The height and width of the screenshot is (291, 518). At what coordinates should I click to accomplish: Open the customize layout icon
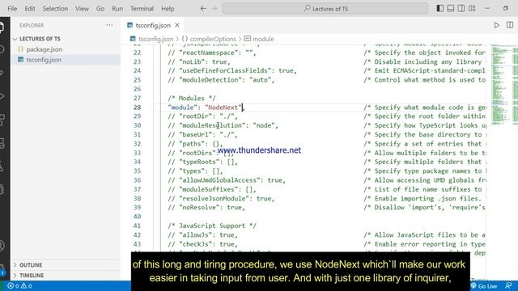click(x=472, y=8)
